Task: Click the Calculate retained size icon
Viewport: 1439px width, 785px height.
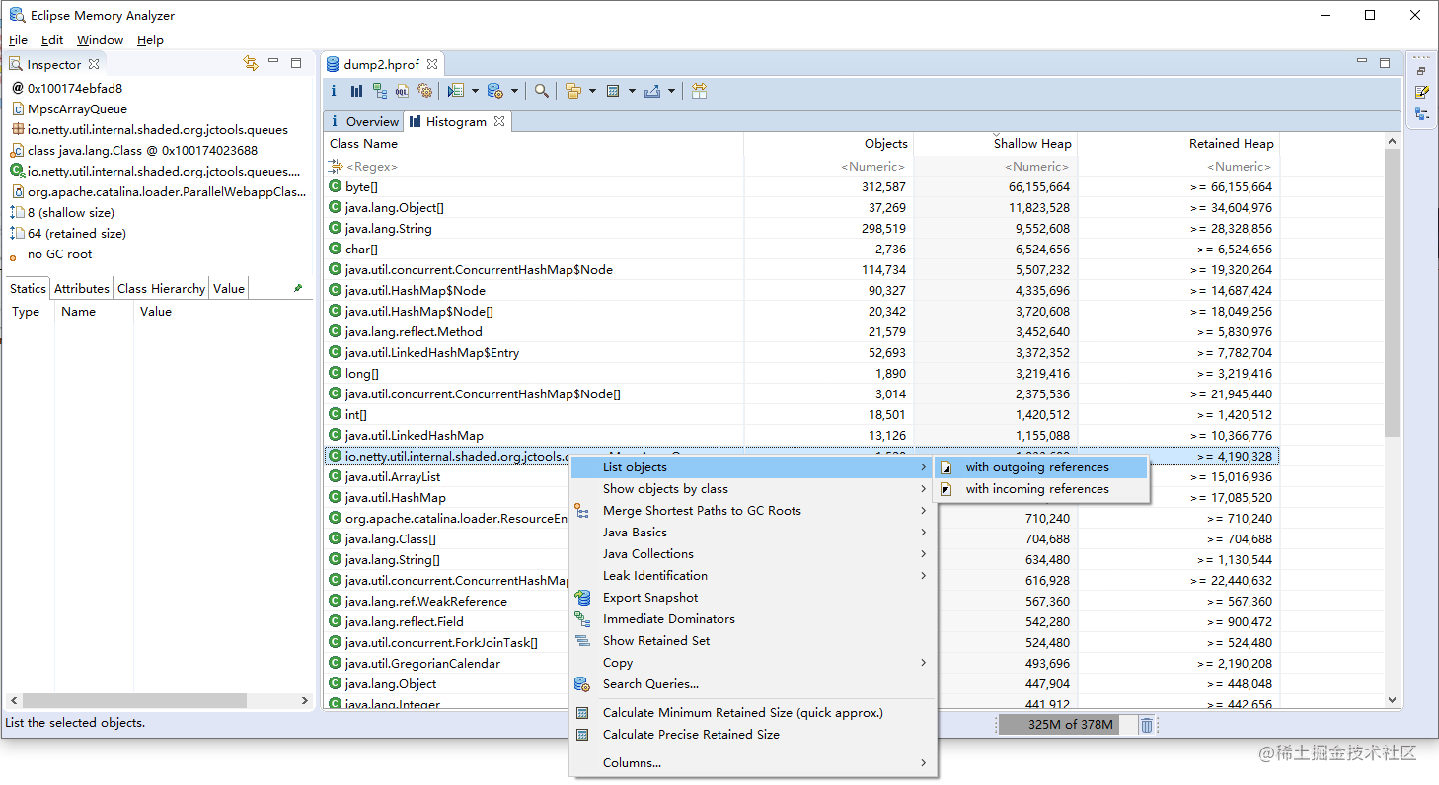Action: click(x=613, y=91)
